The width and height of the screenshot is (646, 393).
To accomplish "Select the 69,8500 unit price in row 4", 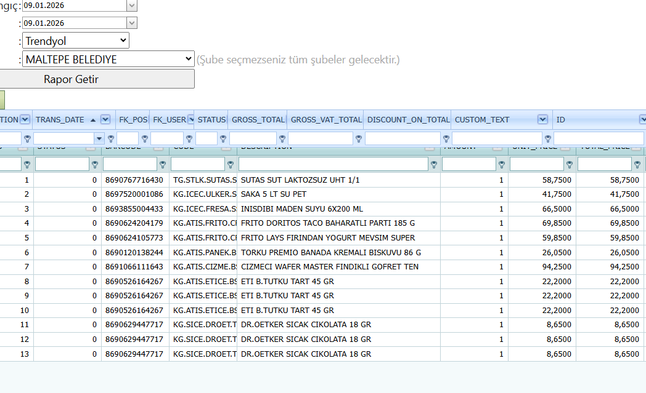I will pyautogui.click(x=542, y=223).
